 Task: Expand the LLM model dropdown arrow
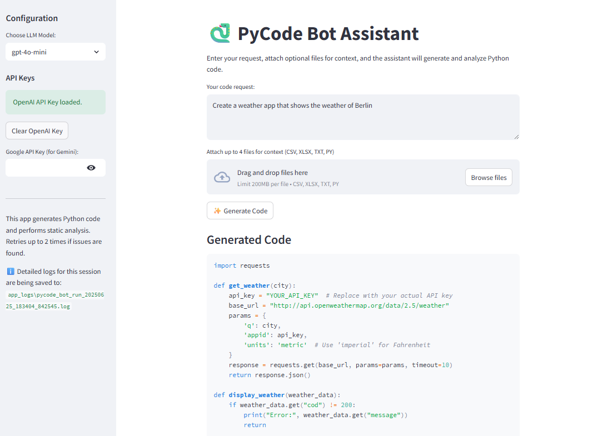[96, 52]
